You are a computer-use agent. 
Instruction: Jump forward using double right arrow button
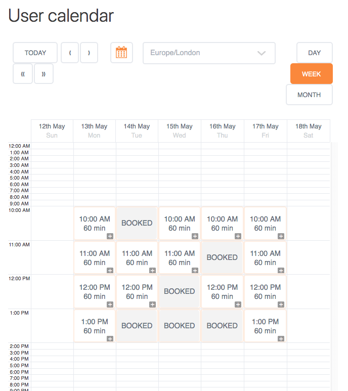tap(44, 74)
